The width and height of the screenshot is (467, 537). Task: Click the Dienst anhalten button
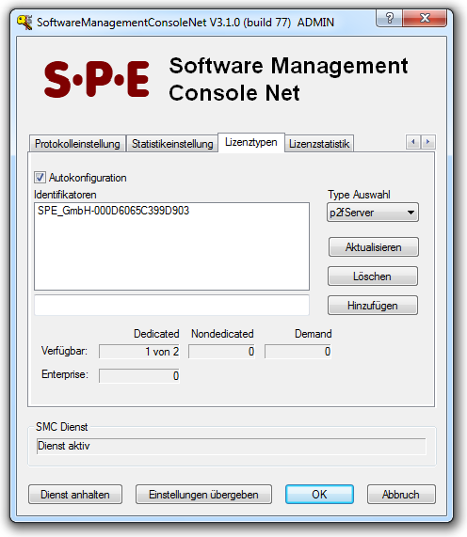(x=75, y=494)
